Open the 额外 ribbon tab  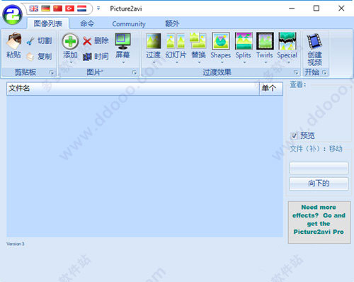pyautogui.click(x=172, y=23)
